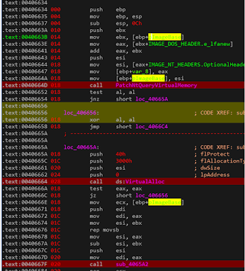This screenshot has height=271, width=245.
Task: Click stack offset 000 on the push ebp line
Action: pos(55,9)
